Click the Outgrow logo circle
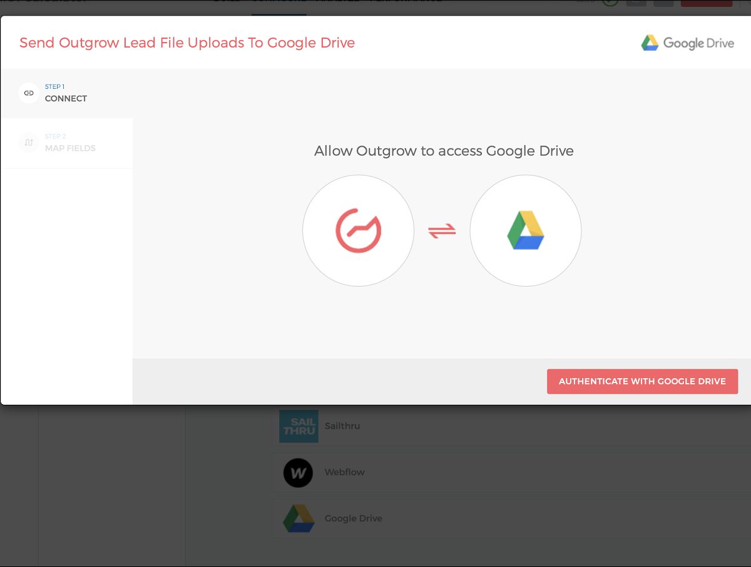Image resolution: width=751 pixels, height=567 pixels. [358, 230]
